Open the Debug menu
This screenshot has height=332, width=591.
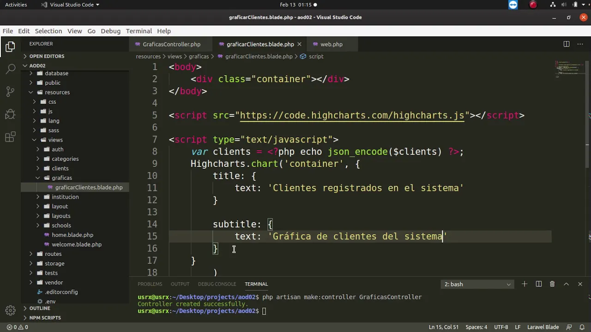coord(110,31)
